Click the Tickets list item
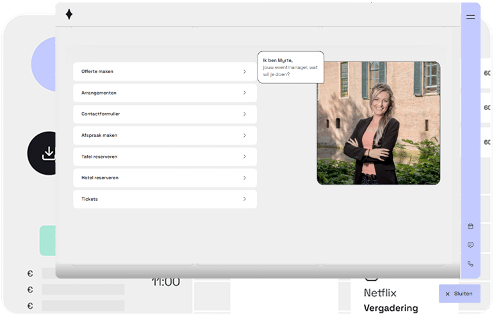Screen dimensions: 494x316 pos(165,199)
